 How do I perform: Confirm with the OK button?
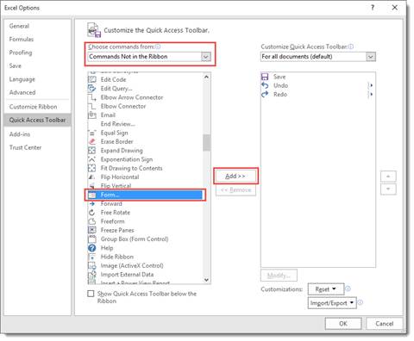click(343, 324)
